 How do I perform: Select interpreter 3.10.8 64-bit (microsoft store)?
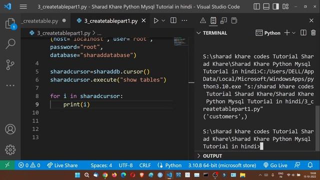point(222,165)
